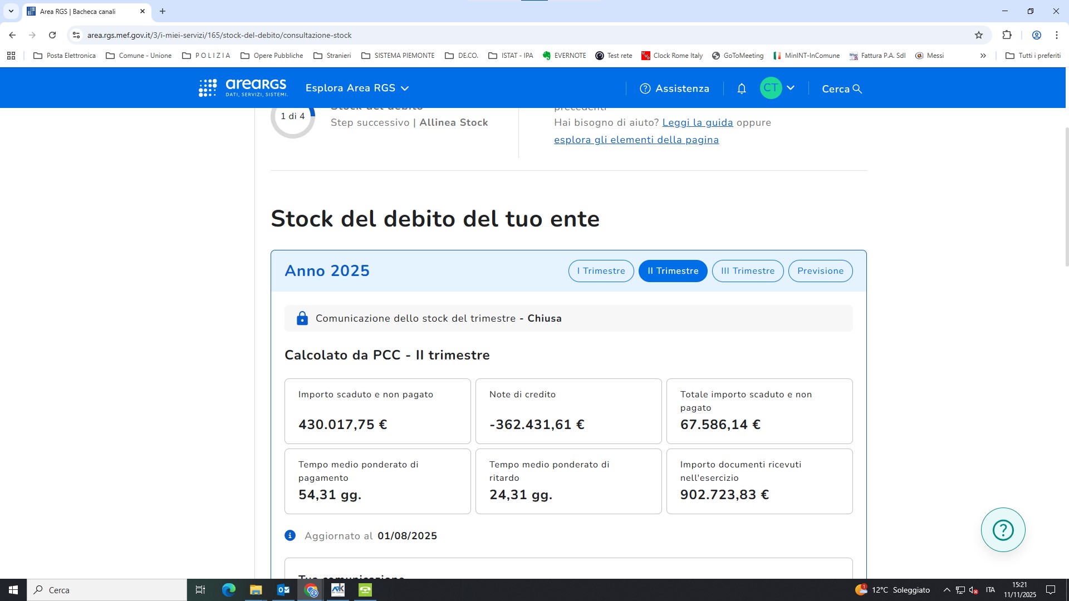
Task: Open the CT user profile dropdown
Action: point(778,88)
